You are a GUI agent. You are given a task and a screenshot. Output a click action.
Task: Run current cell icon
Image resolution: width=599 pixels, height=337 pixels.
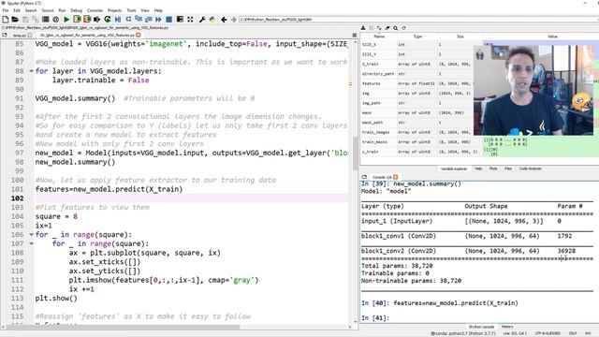77,19
